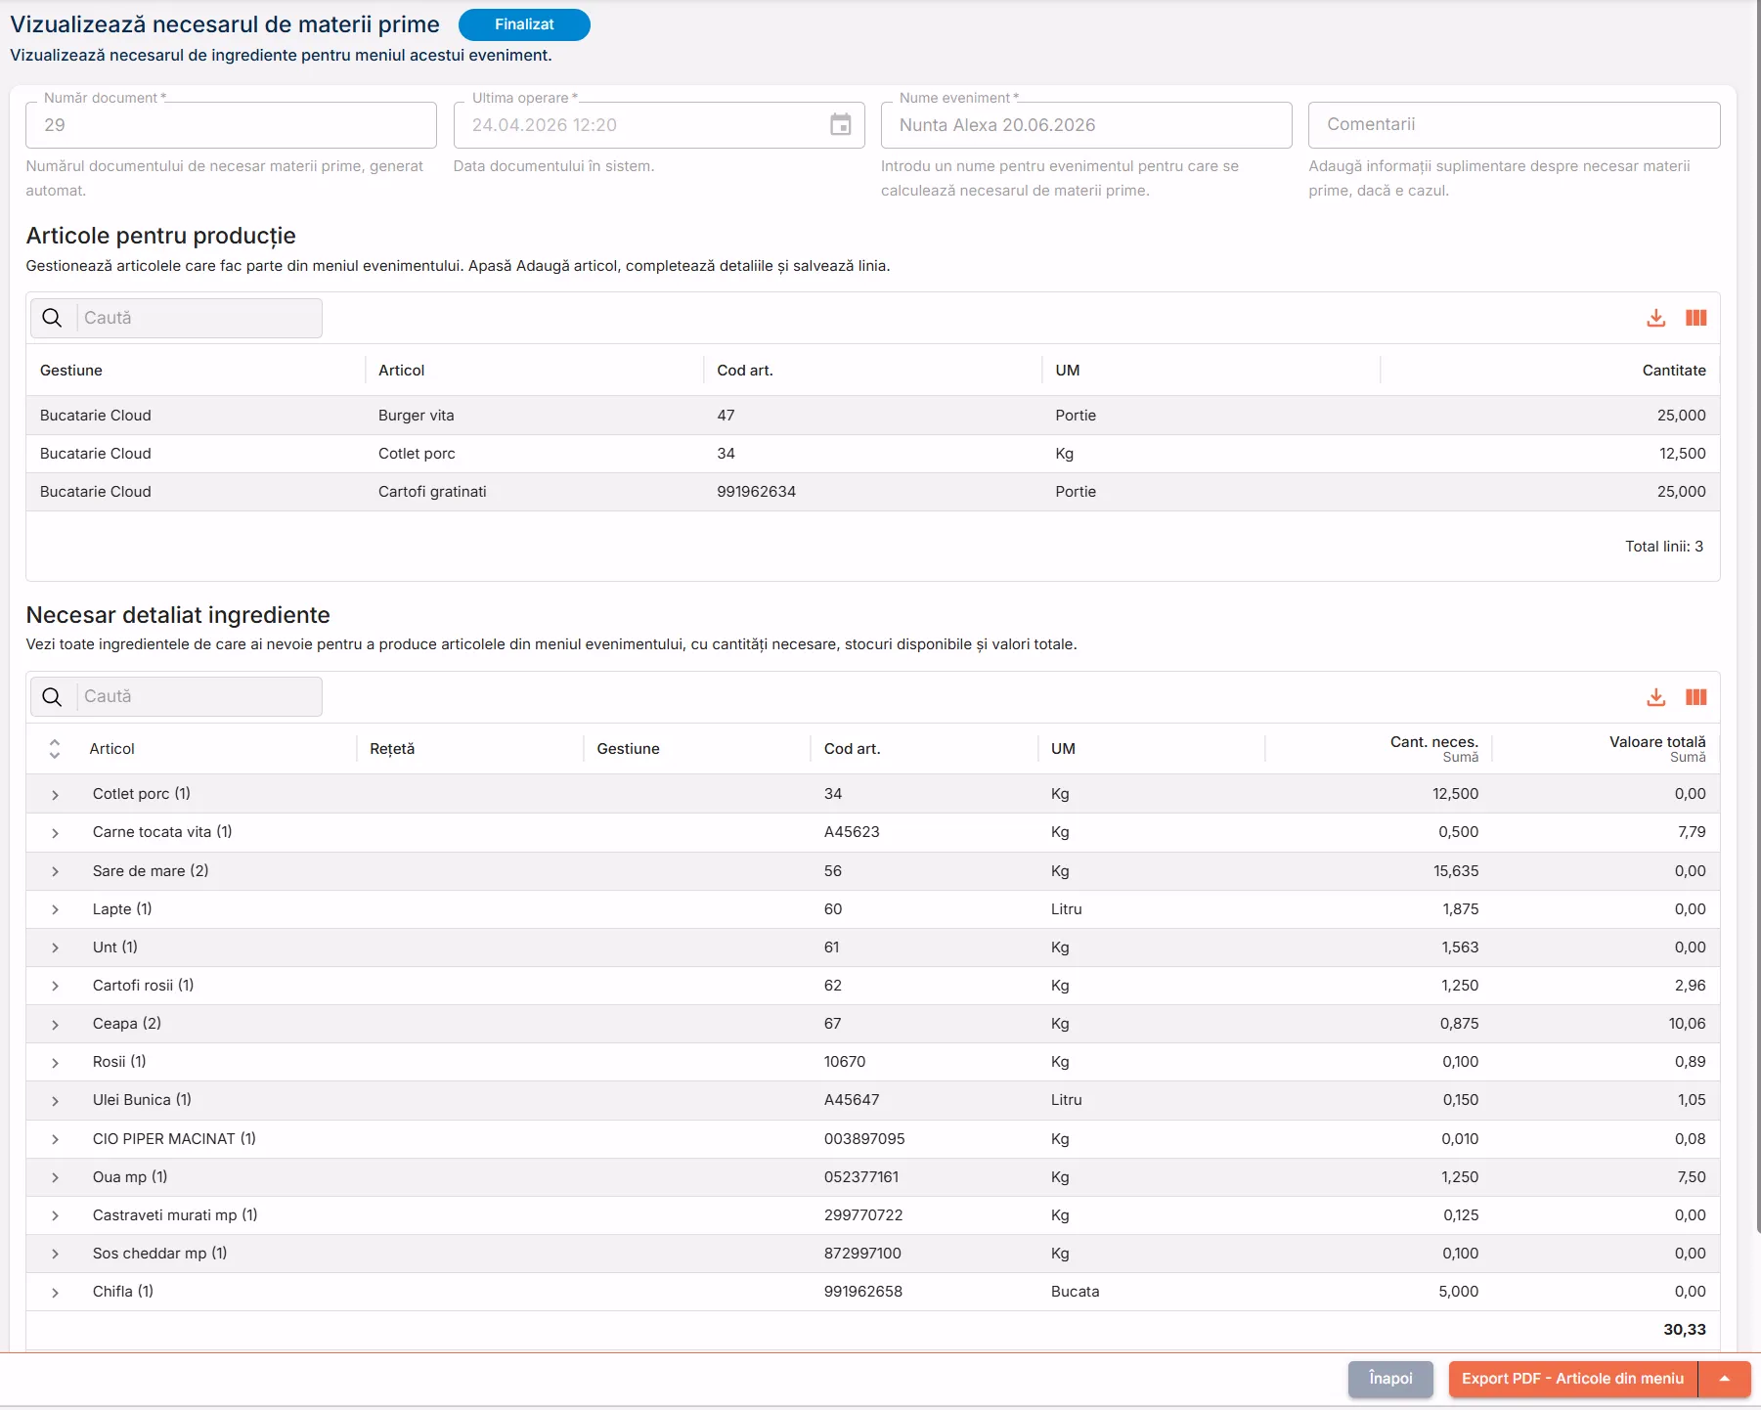The image size is (1761, 1410).
Task: Expand the Unt (1) row
Action: point(55,947)
